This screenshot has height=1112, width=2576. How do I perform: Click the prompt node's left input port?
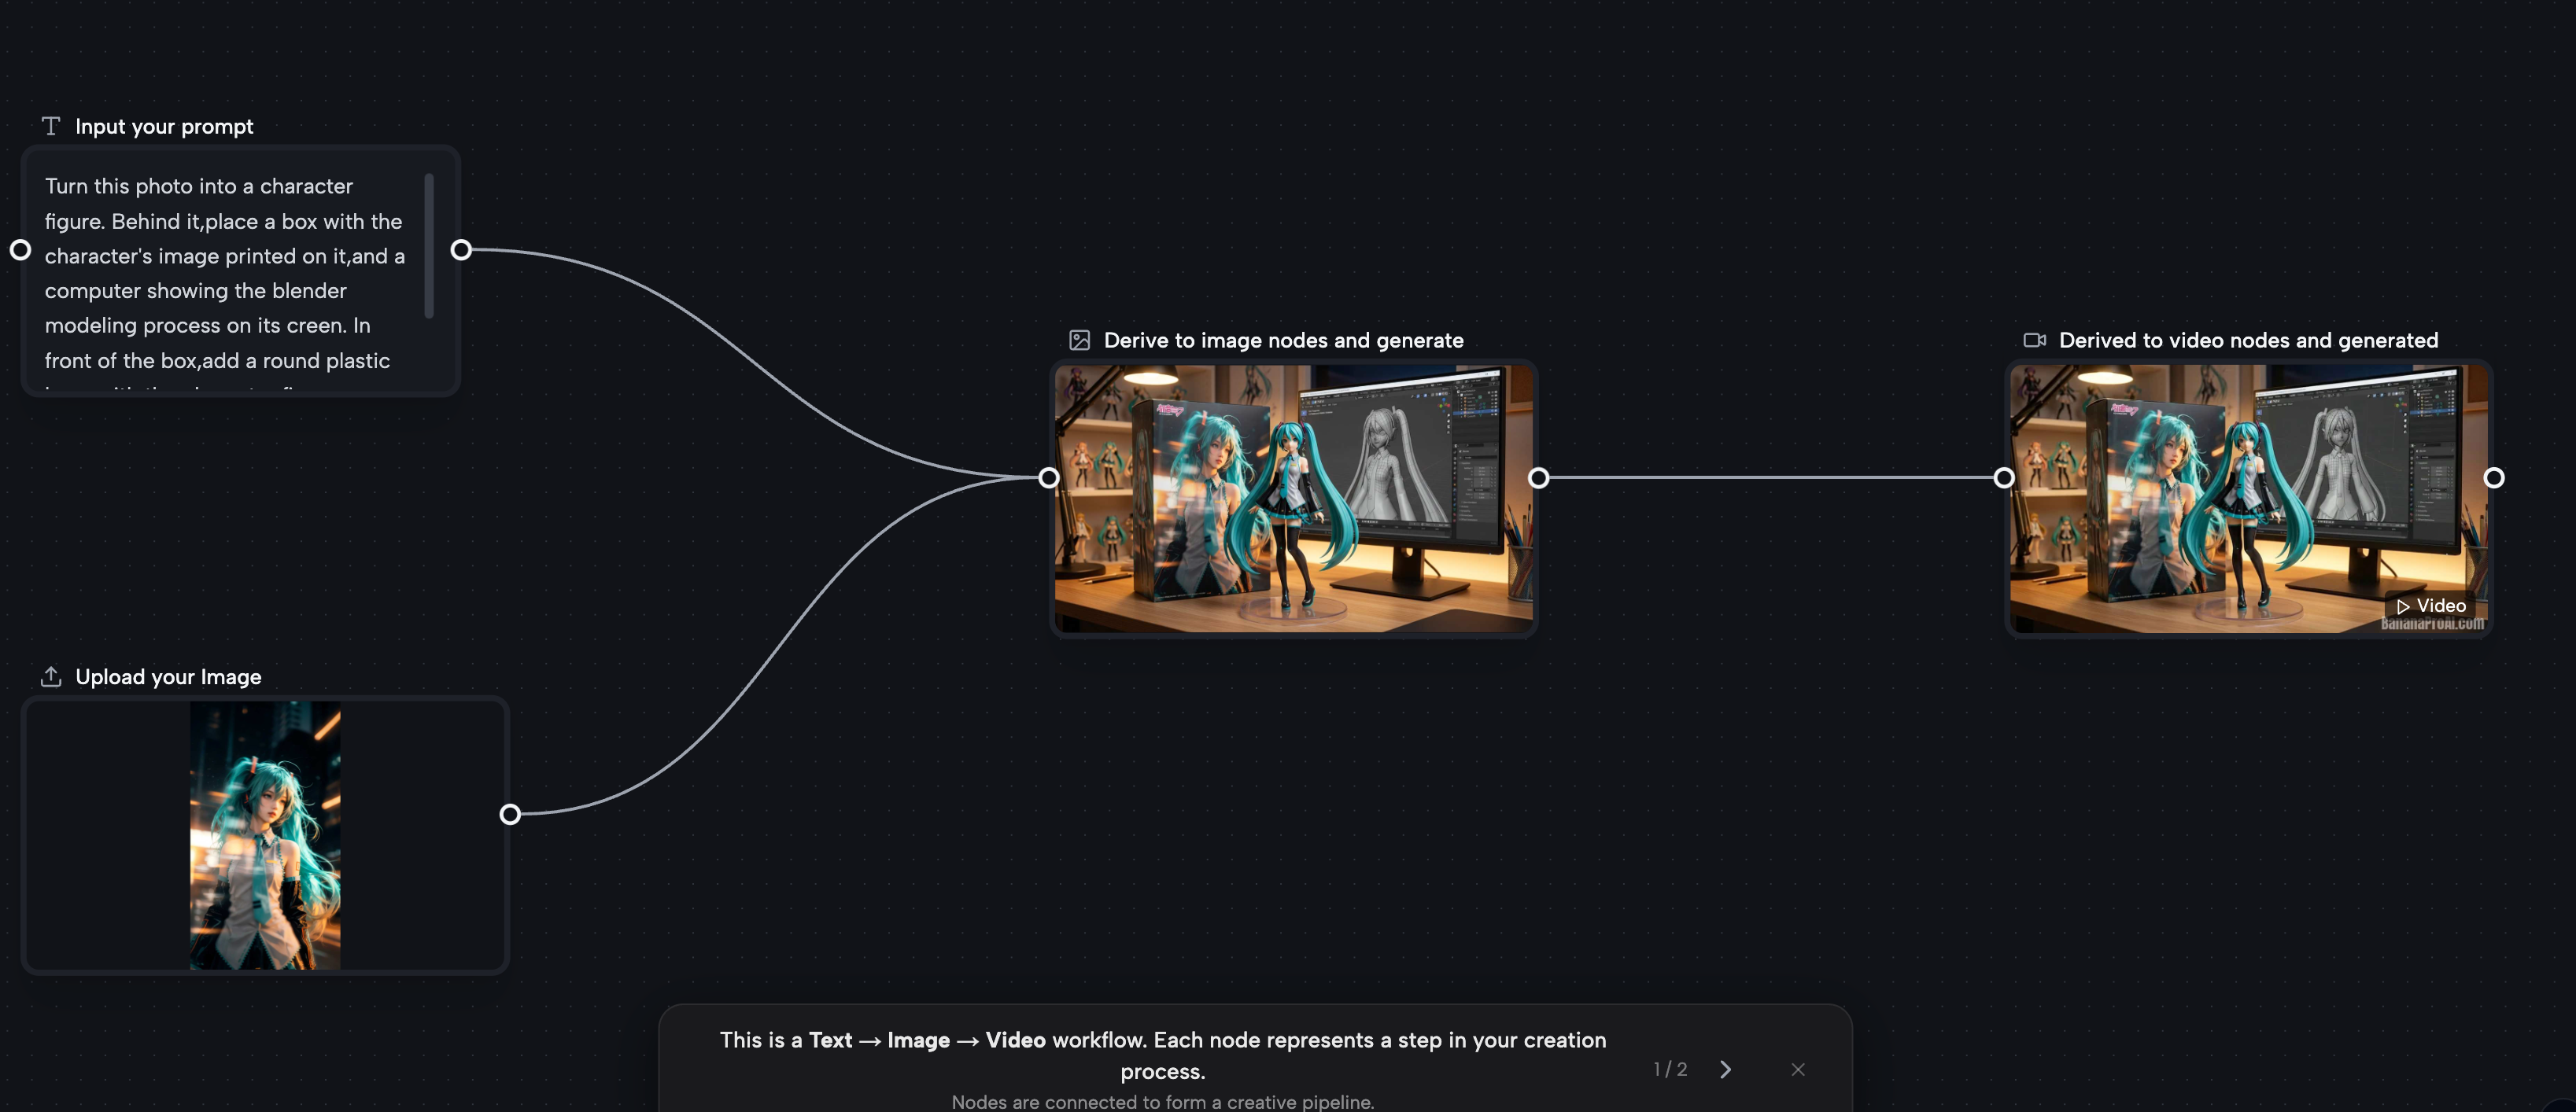[x=20, y=250]
